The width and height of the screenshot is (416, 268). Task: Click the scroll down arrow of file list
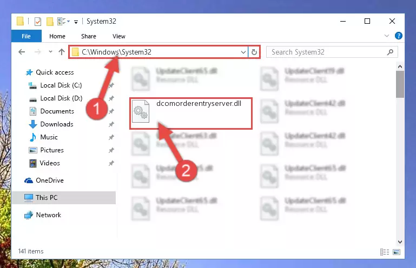coord(400,242)
